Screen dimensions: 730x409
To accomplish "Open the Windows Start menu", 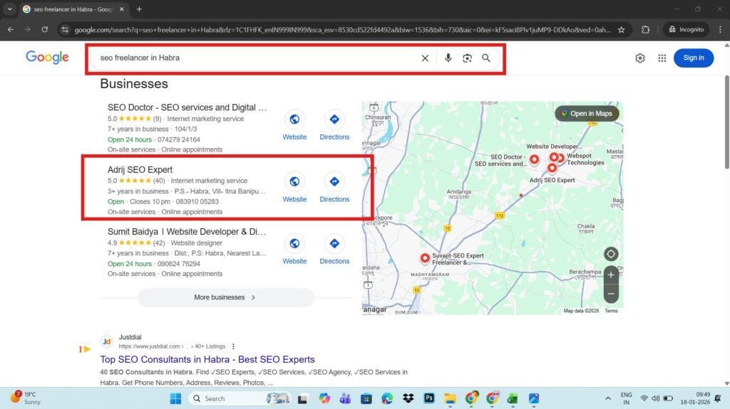I will point(175,398).
